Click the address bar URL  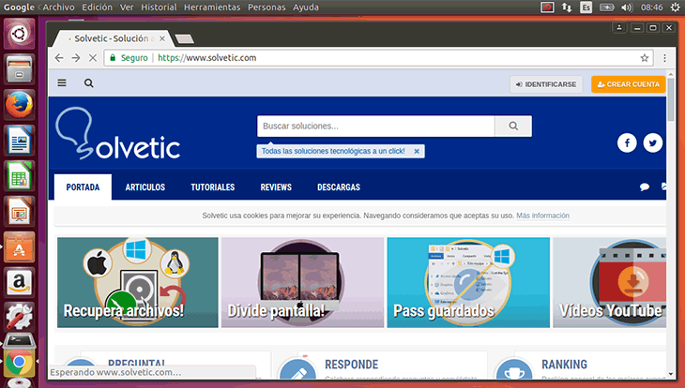tap(207, 58)
